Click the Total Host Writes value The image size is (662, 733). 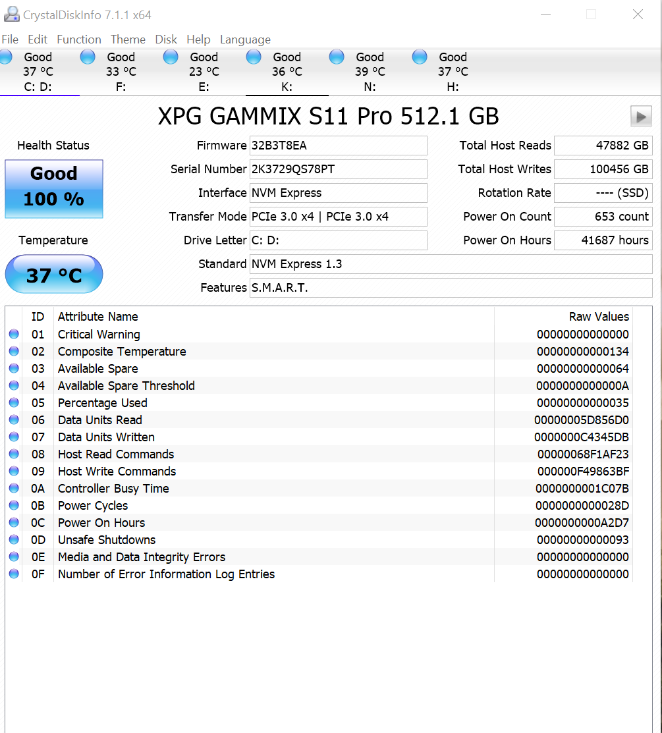[603, 169]
